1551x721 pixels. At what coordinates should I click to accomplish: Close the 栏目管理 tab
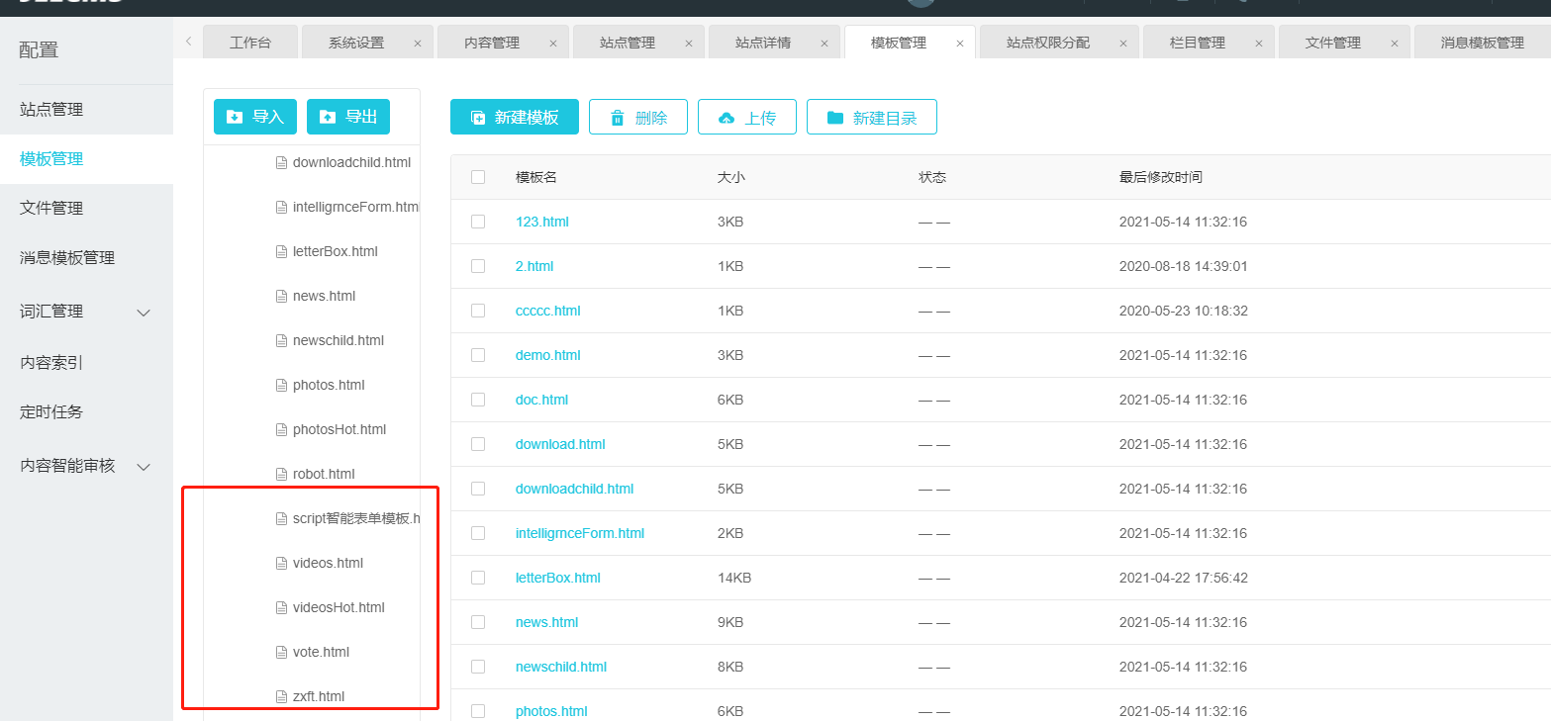[1259, 44]
